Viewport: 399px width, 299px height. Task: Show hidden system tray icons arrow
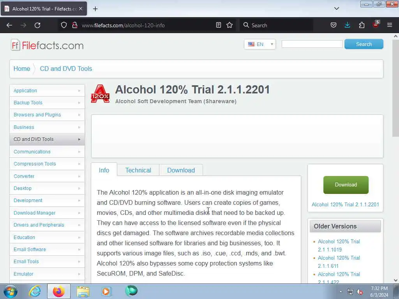coord(341,292)
